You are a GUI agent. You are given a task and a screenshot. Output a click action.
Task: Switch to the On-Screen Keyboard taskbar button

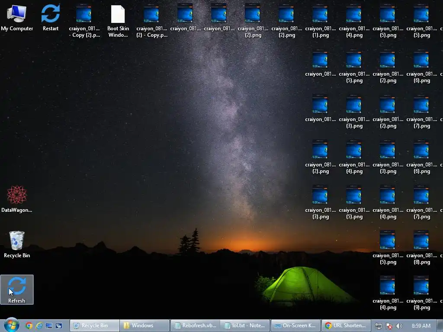pyautogui.click(x=296, y=326)
